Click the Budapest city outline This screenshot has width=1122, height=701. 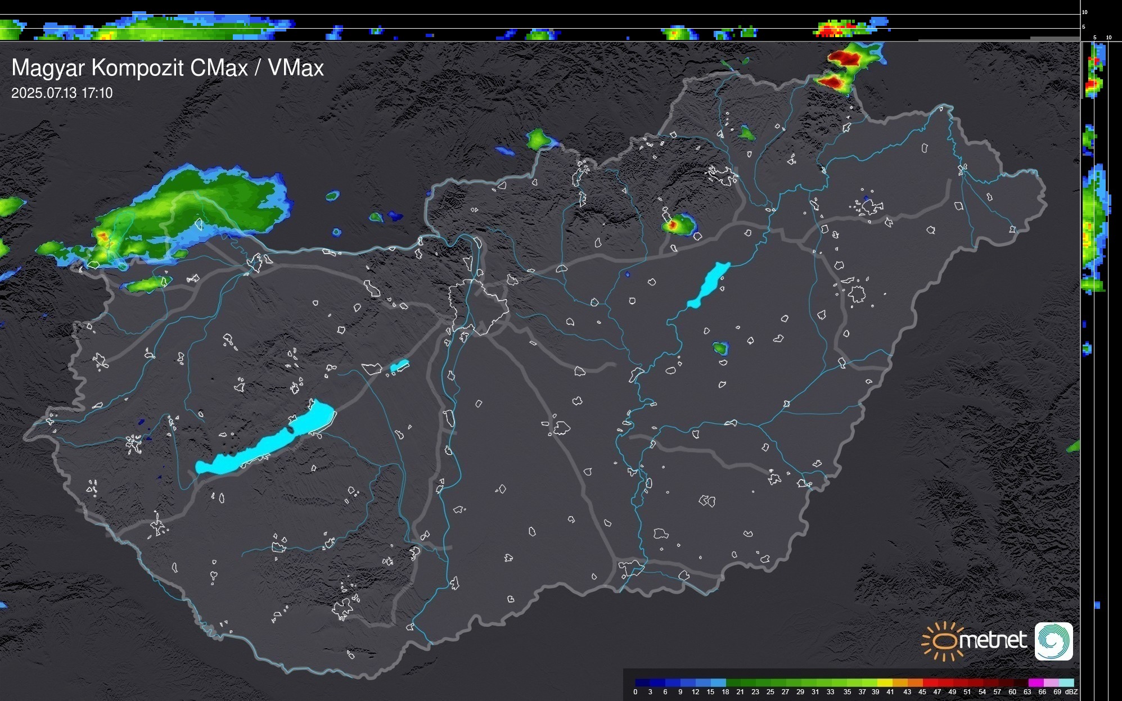pos(478,306)
